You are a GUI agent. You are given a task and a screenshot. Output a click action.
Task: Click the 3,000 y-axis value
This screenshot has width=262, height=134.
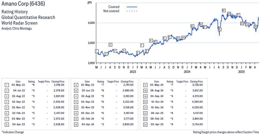[x=91, y=43]
